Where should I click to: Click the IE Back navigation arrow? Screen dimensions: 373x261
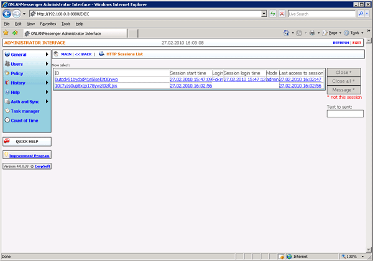click(x=7, y=13)
